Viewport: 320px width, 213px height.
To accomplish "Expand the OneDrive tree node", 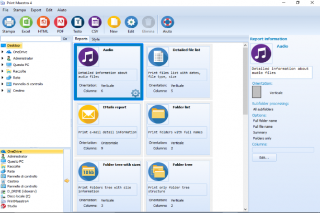I will tap(3, 52).
